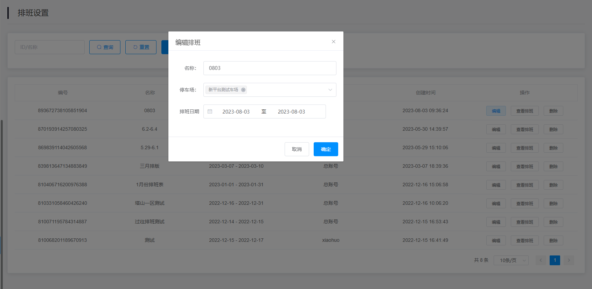Click the 重置 reset button
592x289 pixels.
pyautogui.click(x=141, y=47)
